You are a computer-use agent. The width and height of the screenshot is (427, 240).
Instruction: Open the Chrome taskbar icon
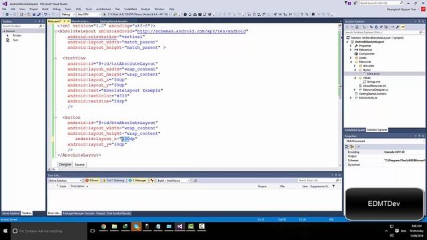(x=103, y=227)
